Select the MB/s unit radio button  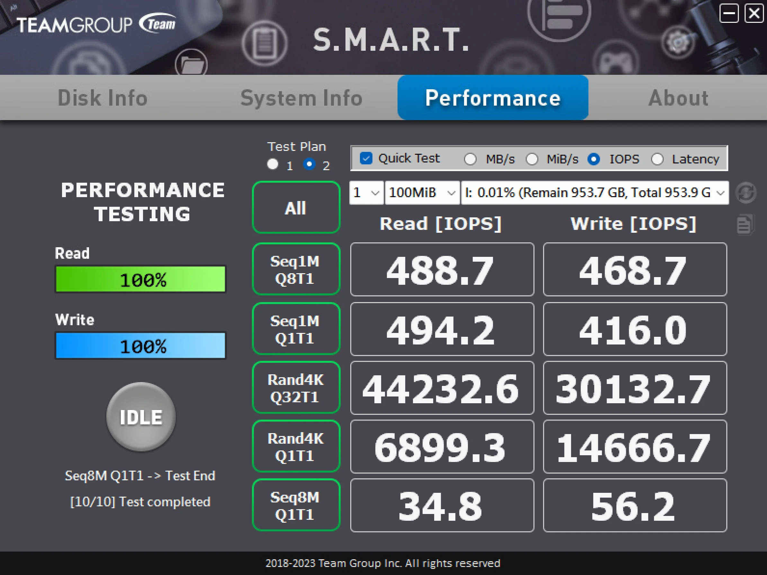[470, 159]
